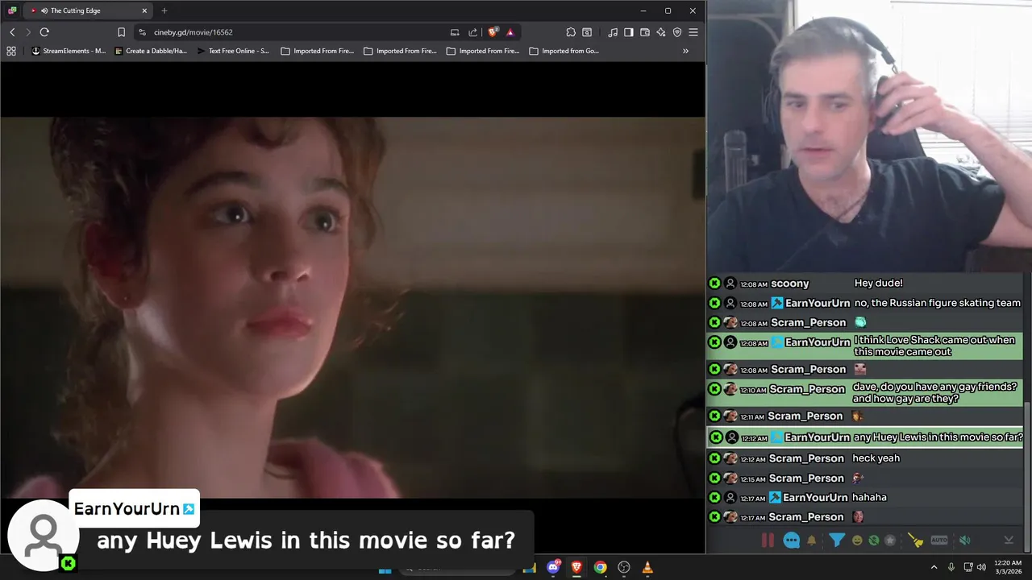Toggle the yellow smiley emote icon
The image size is (1032, 580).
pyautogui.click(x=857, y=541)
